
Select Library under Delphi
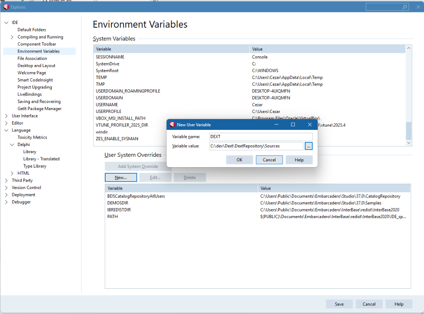point(30,151)
